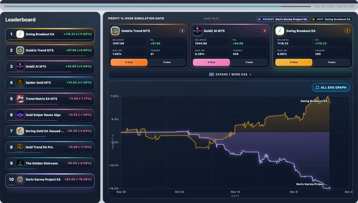
Task: Click rank badge 3 on GoldZ card
Action: click(x=265, y=31)
